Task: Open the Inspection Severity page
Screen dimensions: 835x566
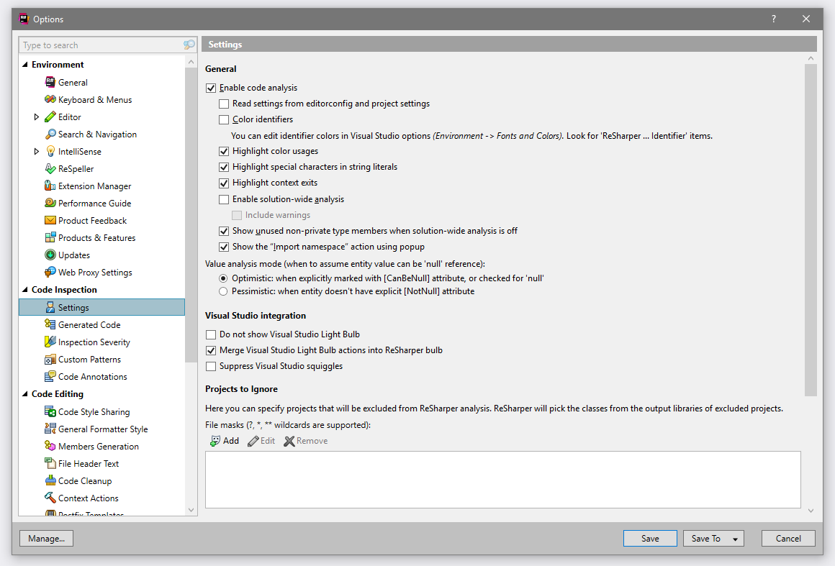Action: click(94, 342)
